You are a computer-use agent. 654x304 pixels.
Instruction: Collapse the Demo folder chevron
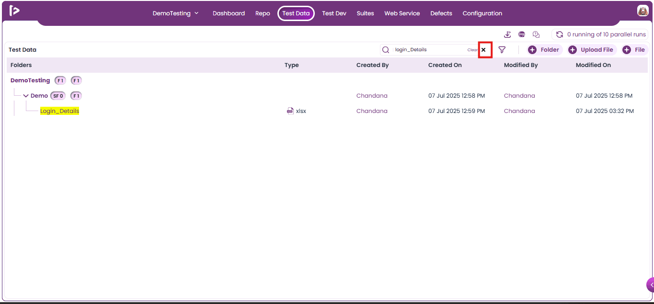tap(26, 96)
